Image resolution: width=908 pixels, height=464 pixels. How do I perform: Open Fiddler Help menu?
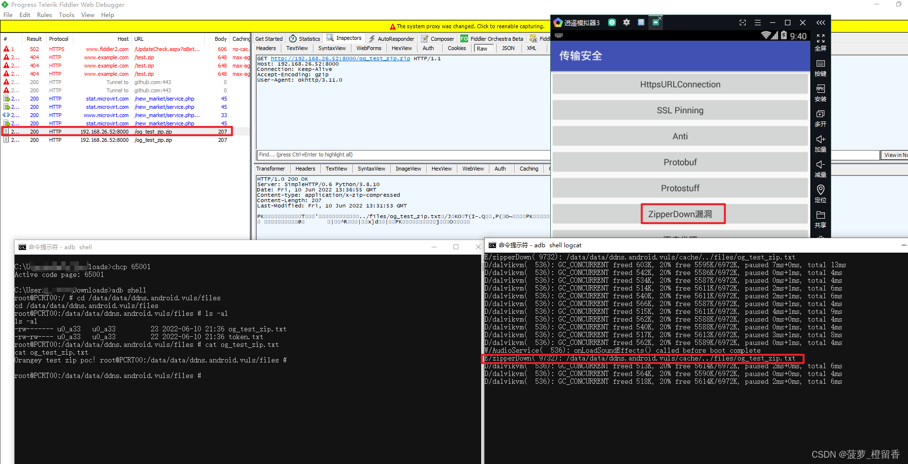pyautogui.click(x=107, y=15)
